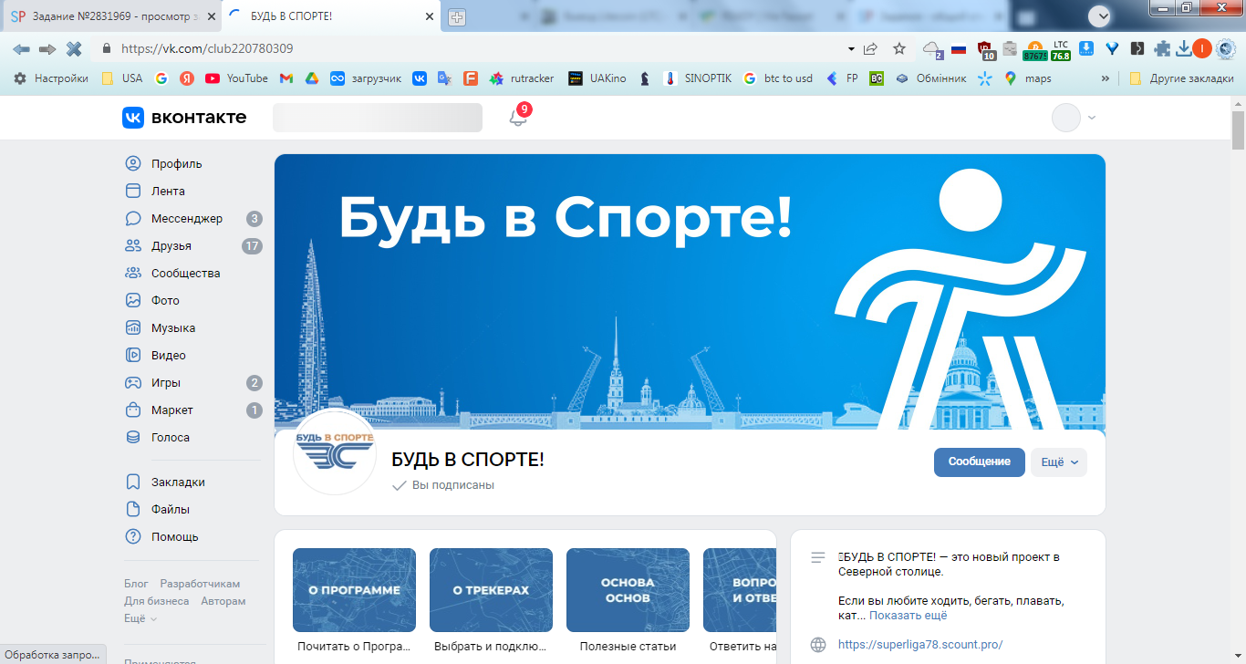Open the О ТРЕКЕРАХ menu card
Viewport: 1246px width, 664px height.
point(491,590)
